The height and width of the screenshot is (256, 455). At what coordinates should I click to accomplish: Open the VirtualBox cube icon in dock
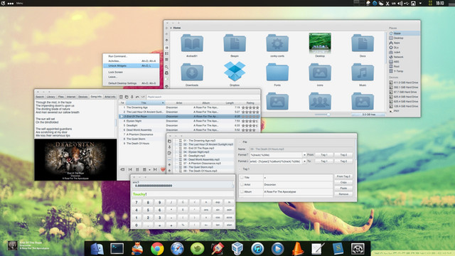click(237, 249)
